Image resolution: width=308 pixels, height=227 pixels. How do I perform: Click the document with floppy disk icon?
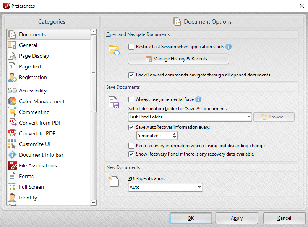(114, 102)
